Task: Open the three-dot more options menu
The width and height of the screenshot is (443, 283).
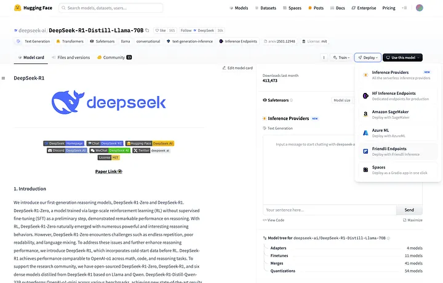Action: [324, 58]
